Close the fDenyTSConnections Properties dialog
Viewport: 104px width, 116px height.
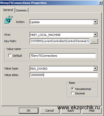pyautogui.click(x=101, y=3)
